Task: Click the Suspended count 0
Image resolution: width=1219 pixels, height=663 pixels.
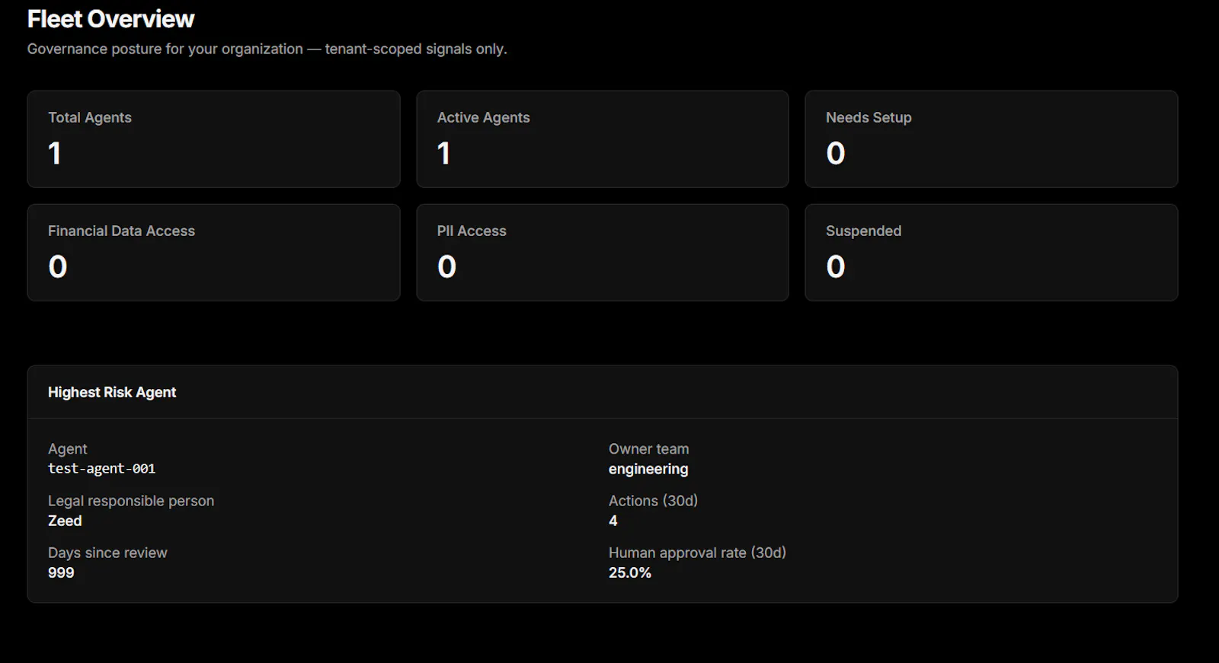Action: 836,266
